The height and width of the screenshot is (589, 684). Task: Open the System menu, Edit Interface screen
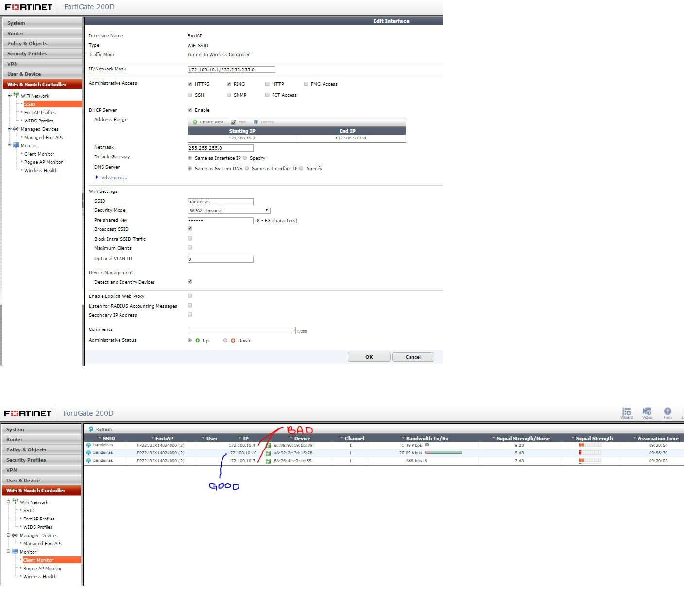point(42,23)
